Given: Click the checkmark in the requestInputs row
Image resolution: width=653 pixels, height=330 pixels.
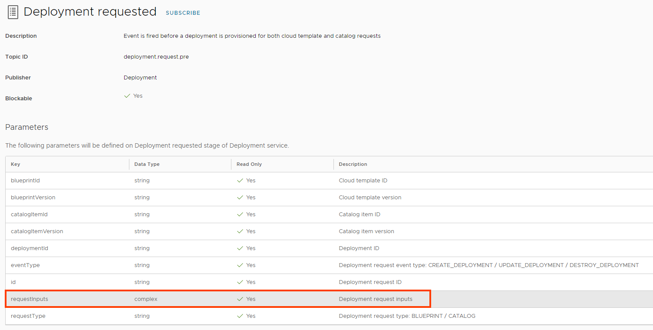Looking at the screenshot, I should [240, 299].
